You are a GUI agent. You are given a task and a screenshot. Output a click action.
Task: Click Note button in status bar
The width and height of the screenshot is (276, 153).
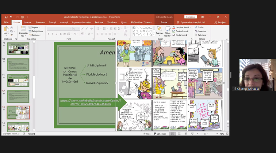pyautogui.click(x=147, y=134)
